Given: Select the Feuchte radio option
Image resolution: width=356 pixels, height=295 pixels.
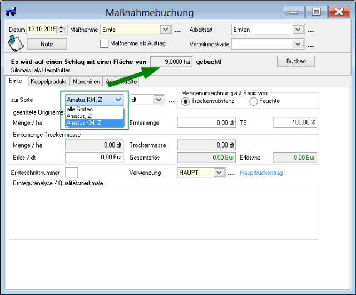Looking at the screenshot, I should coord(254,101).
